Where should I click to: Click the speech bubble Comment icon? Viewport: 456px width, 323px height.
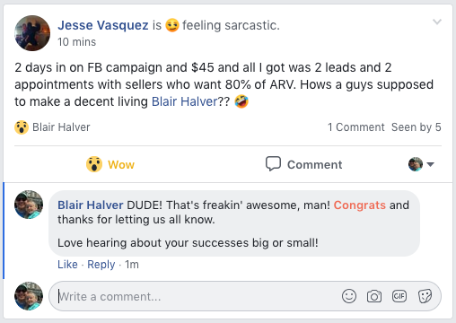[273, 164]
